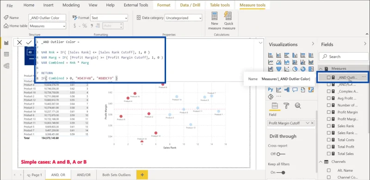Cancel the formula edit with X
Screen dimensions: 370x180
(19, 42)
